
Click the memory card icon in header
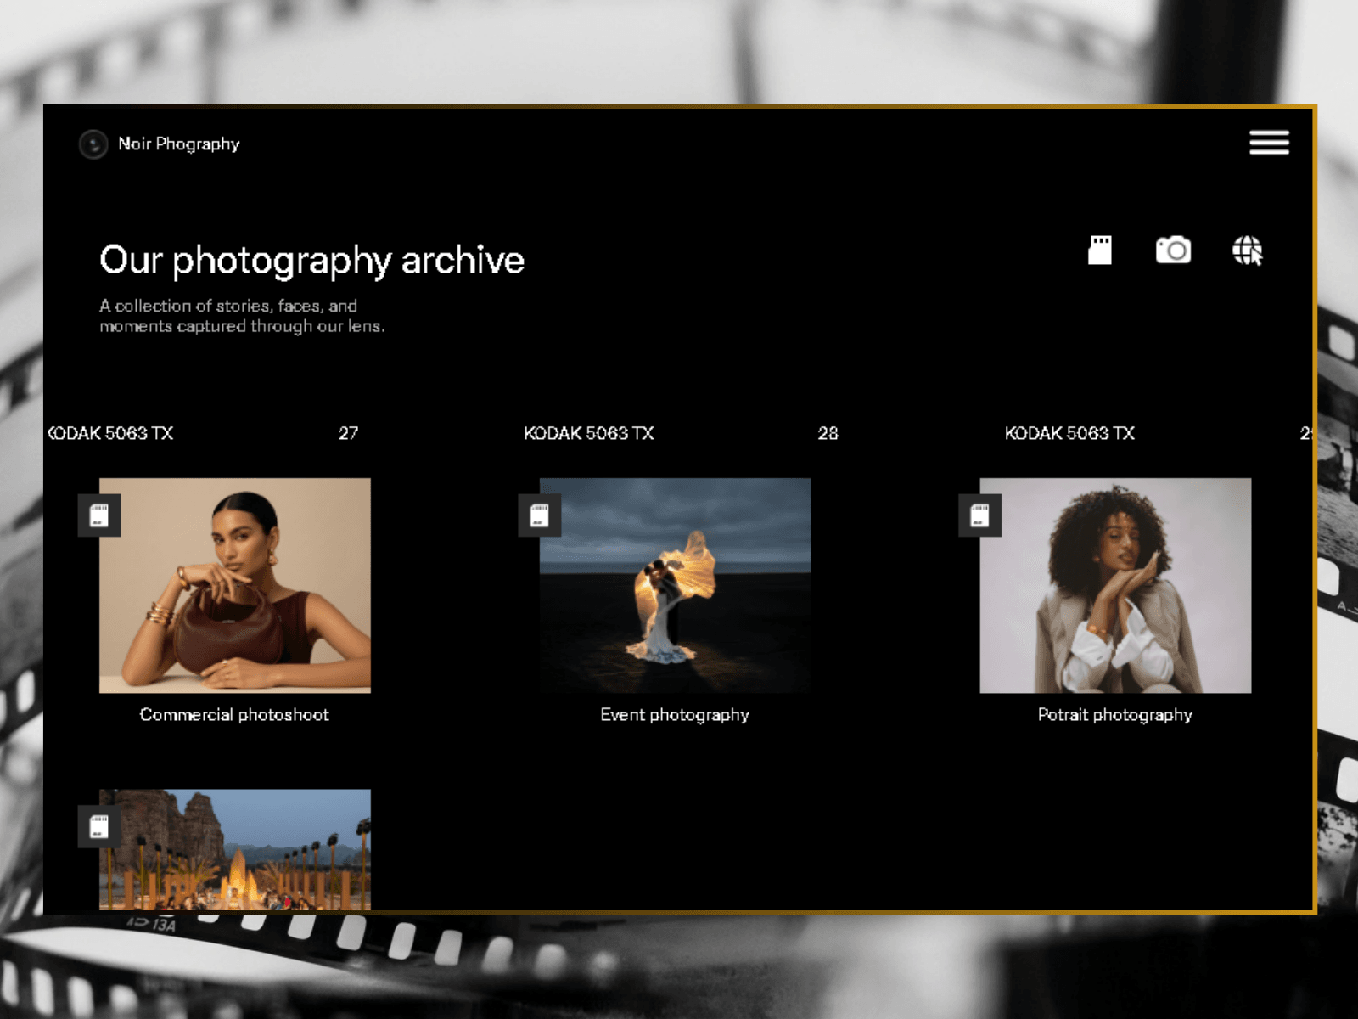[1100, 251]
